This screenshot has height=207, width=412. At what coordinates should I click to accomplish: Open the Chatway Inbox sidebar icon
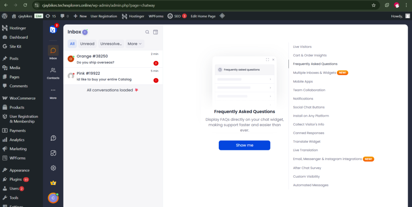click(x=53, y=52)
